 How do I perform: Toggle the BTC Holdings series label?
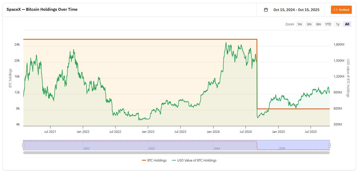157,160
